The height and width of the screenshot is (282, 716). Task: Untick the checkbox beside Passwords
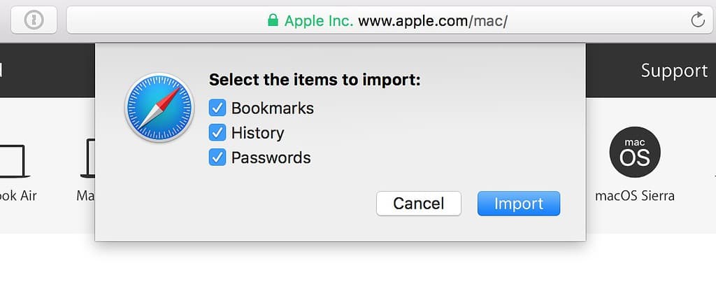coord(217,157)
